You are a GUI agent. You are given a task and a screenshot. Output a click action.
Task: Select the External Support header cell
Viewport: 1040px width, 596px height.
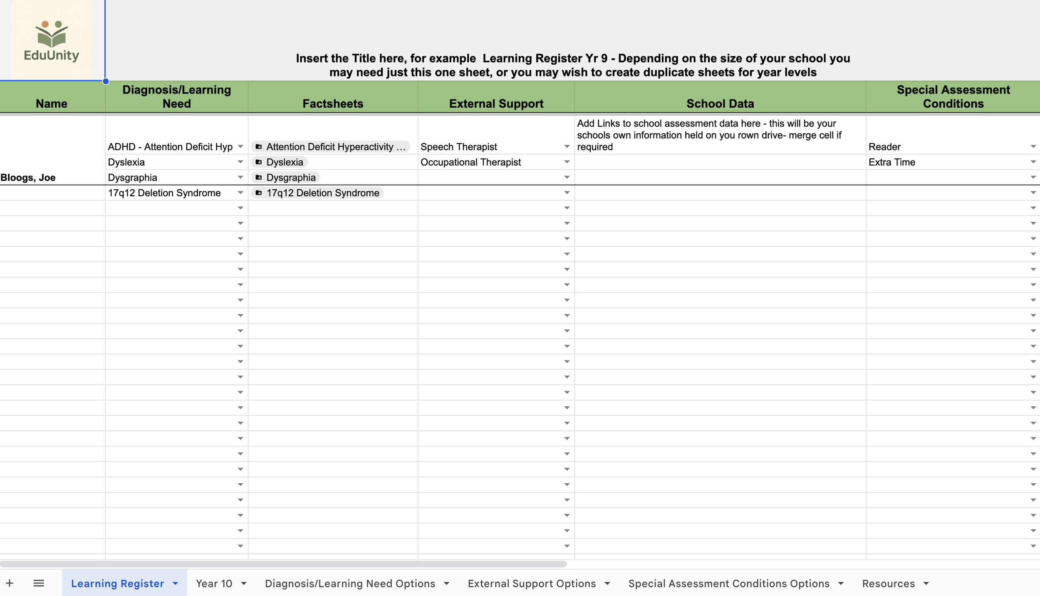(x=496, y=96)
